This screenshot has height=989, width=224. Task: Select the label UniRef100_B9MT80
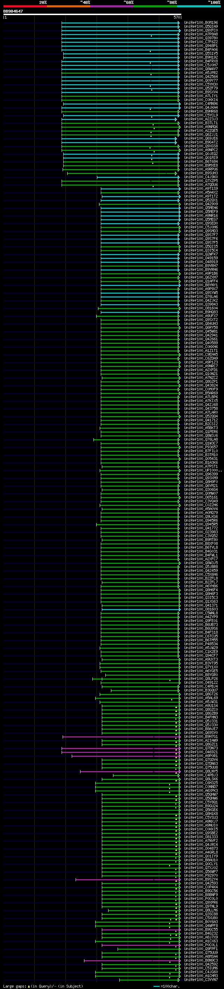pos(201,540)
